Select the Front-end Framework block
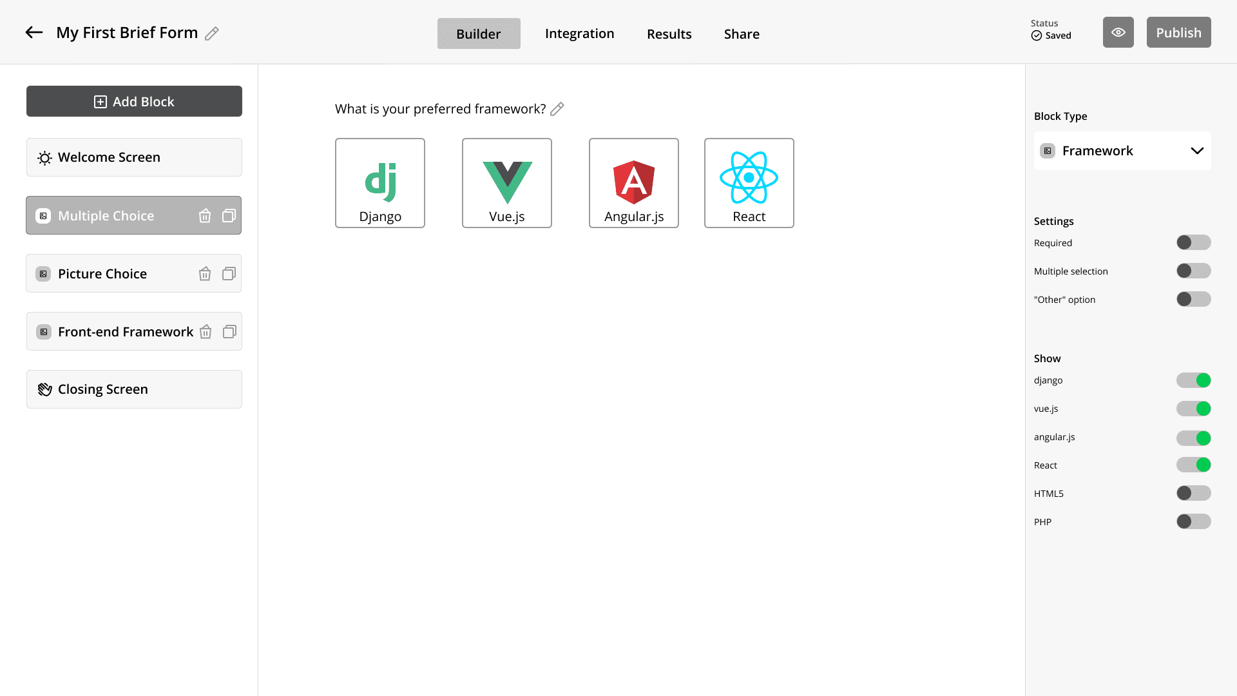 coord(134,331)
